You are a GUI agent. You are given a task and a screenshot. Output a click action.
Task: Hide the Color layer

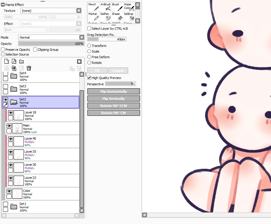click(x=9, y=191)
